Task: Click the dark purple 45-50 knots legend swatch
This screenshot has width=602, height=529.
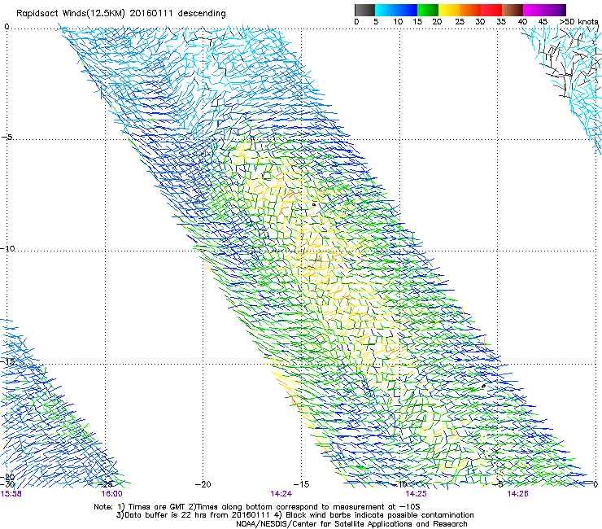Action: pyautogui.click(x=555, y=10)
